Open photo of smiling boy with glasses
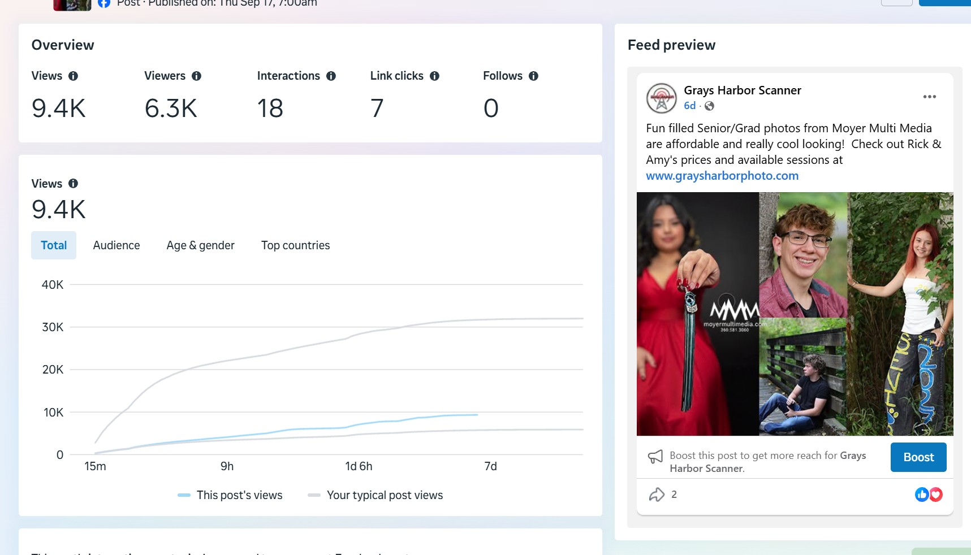 pyautogui.click(x=803, y=254)
